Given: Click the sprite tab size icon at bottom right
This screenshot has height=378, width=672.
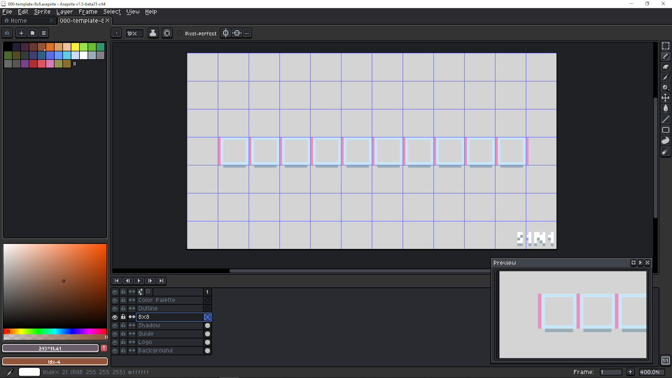Looking at the screenshot, I should (666, 360).
